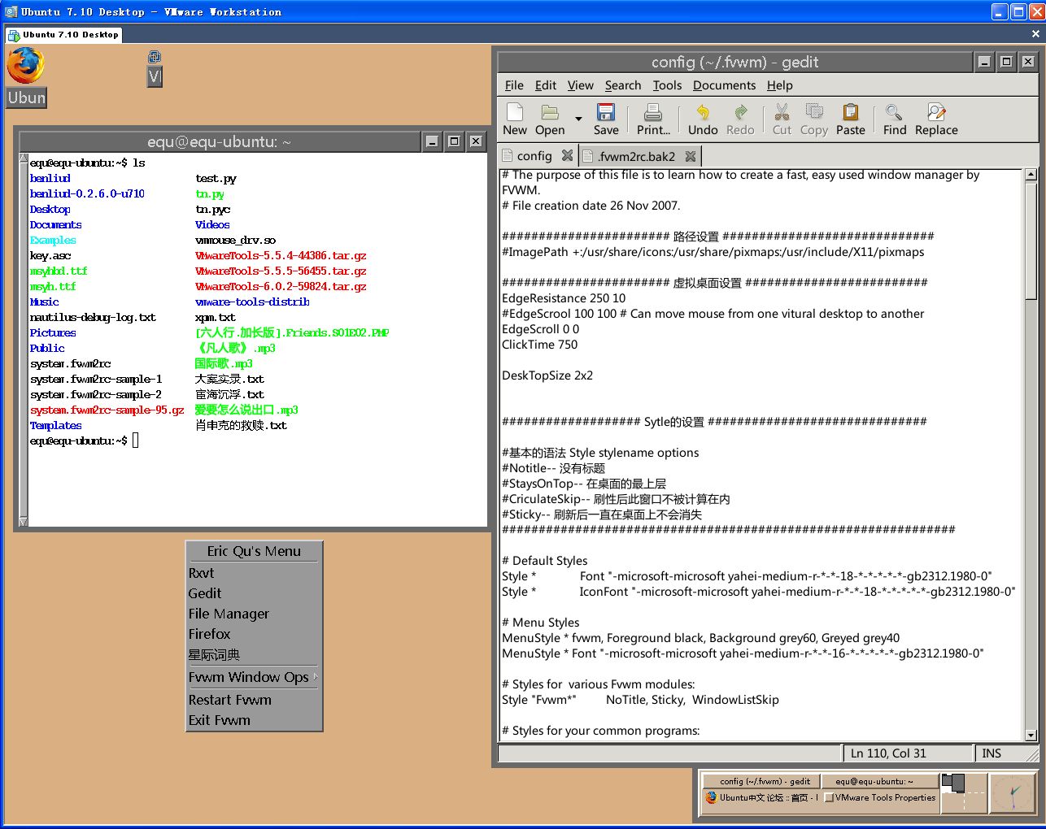Click the terminal window title bar
Viewport: 1046px width, 829px height.
click(220, 141)
